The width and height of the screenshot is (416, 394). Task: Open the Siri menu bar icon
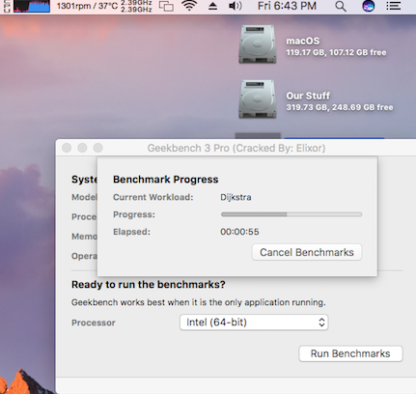click(x=369, y=6)
